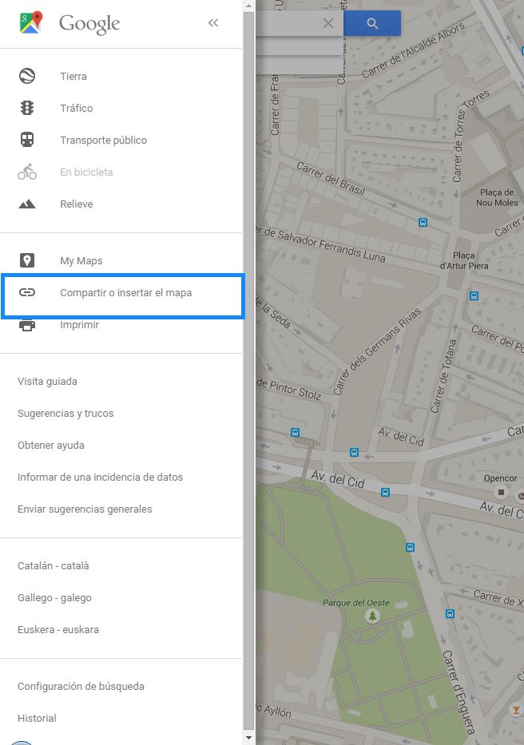Clear the search box with X
The width and height of the screenshot is (524, 745).
click(x=327, y=24)
